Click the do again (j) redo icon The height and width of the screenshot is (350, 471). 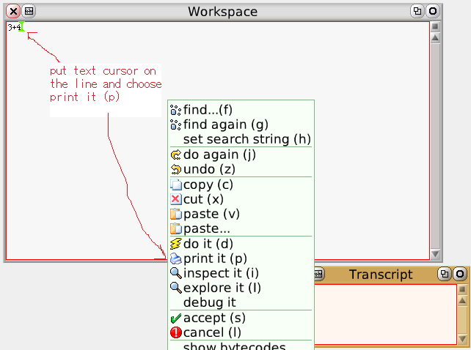coord(175,154)
